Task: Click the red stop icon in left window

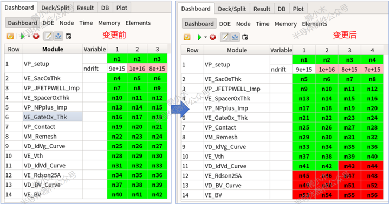Action: [36, 36]
